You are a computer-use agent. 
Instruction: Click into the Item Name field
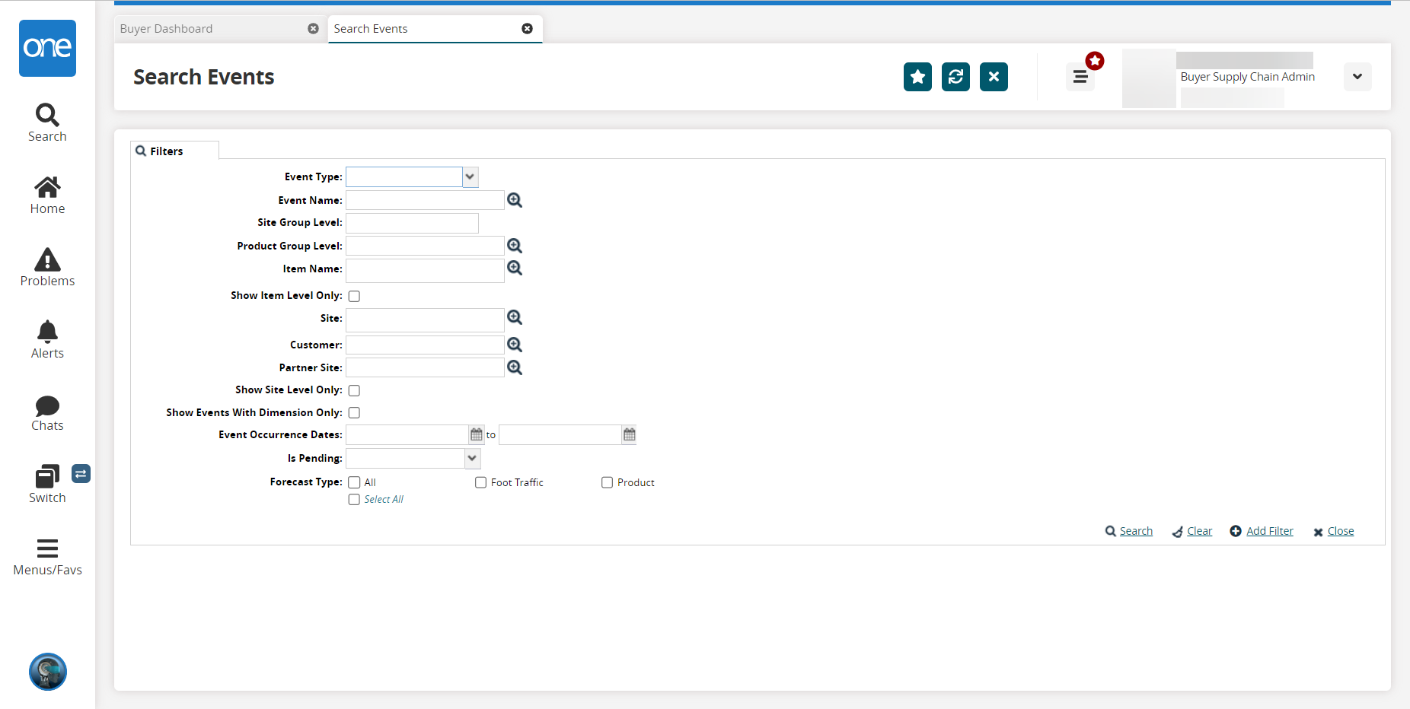point(425,271)
